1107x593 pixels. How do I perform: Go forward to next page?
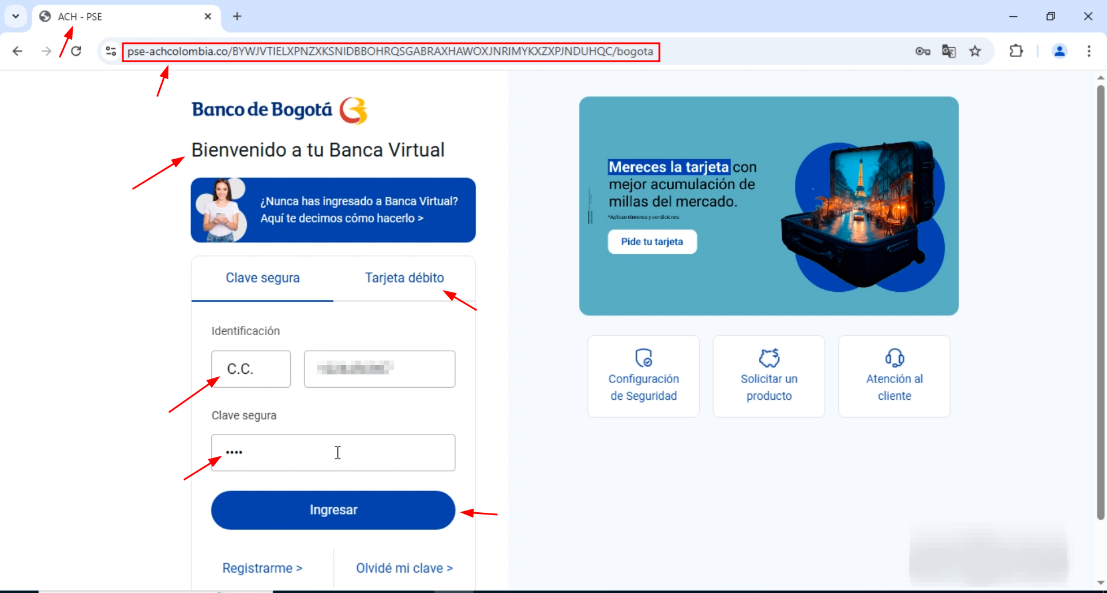click(x=46, y=51)
